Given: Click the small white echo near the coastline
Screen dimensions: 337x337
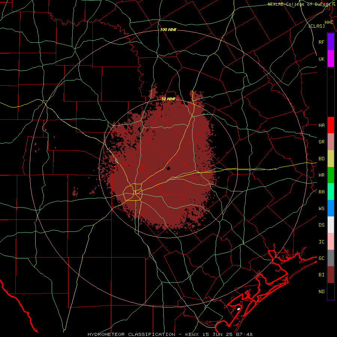Looking at the screenshot, I should pyautogui.click(x=239, y=309).
